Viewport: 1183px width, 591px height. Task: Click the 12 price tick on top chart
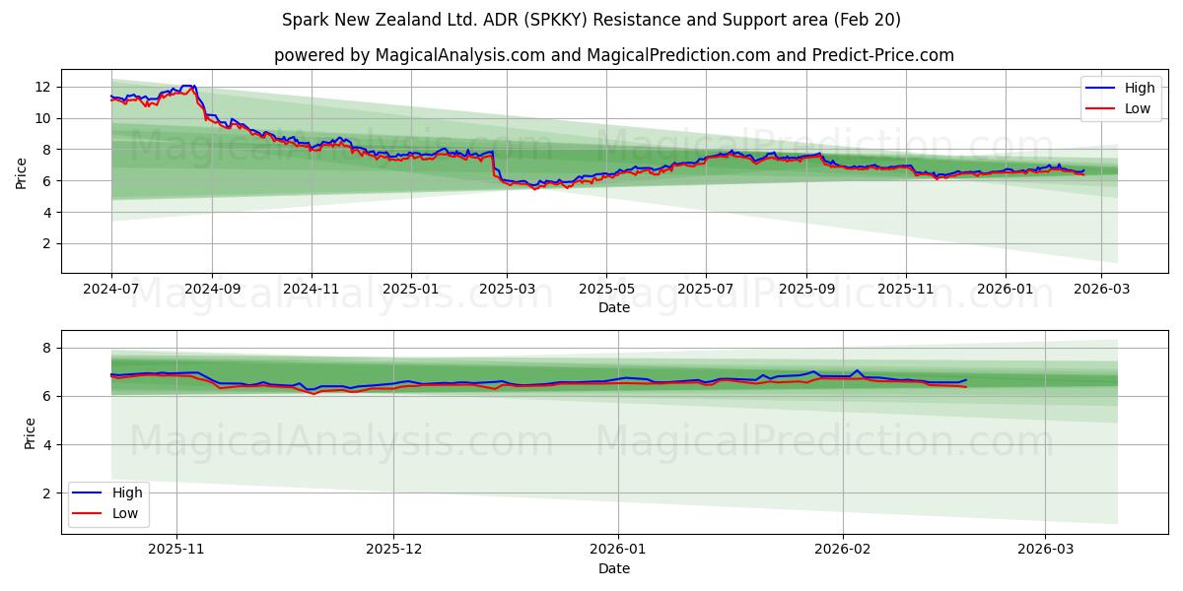44,87
